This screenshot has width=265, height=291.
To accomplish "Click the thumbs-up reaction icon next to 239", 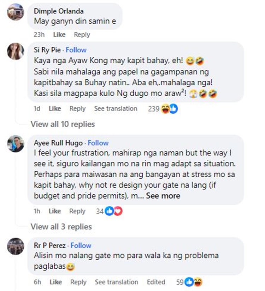I will tap(173, 109).
